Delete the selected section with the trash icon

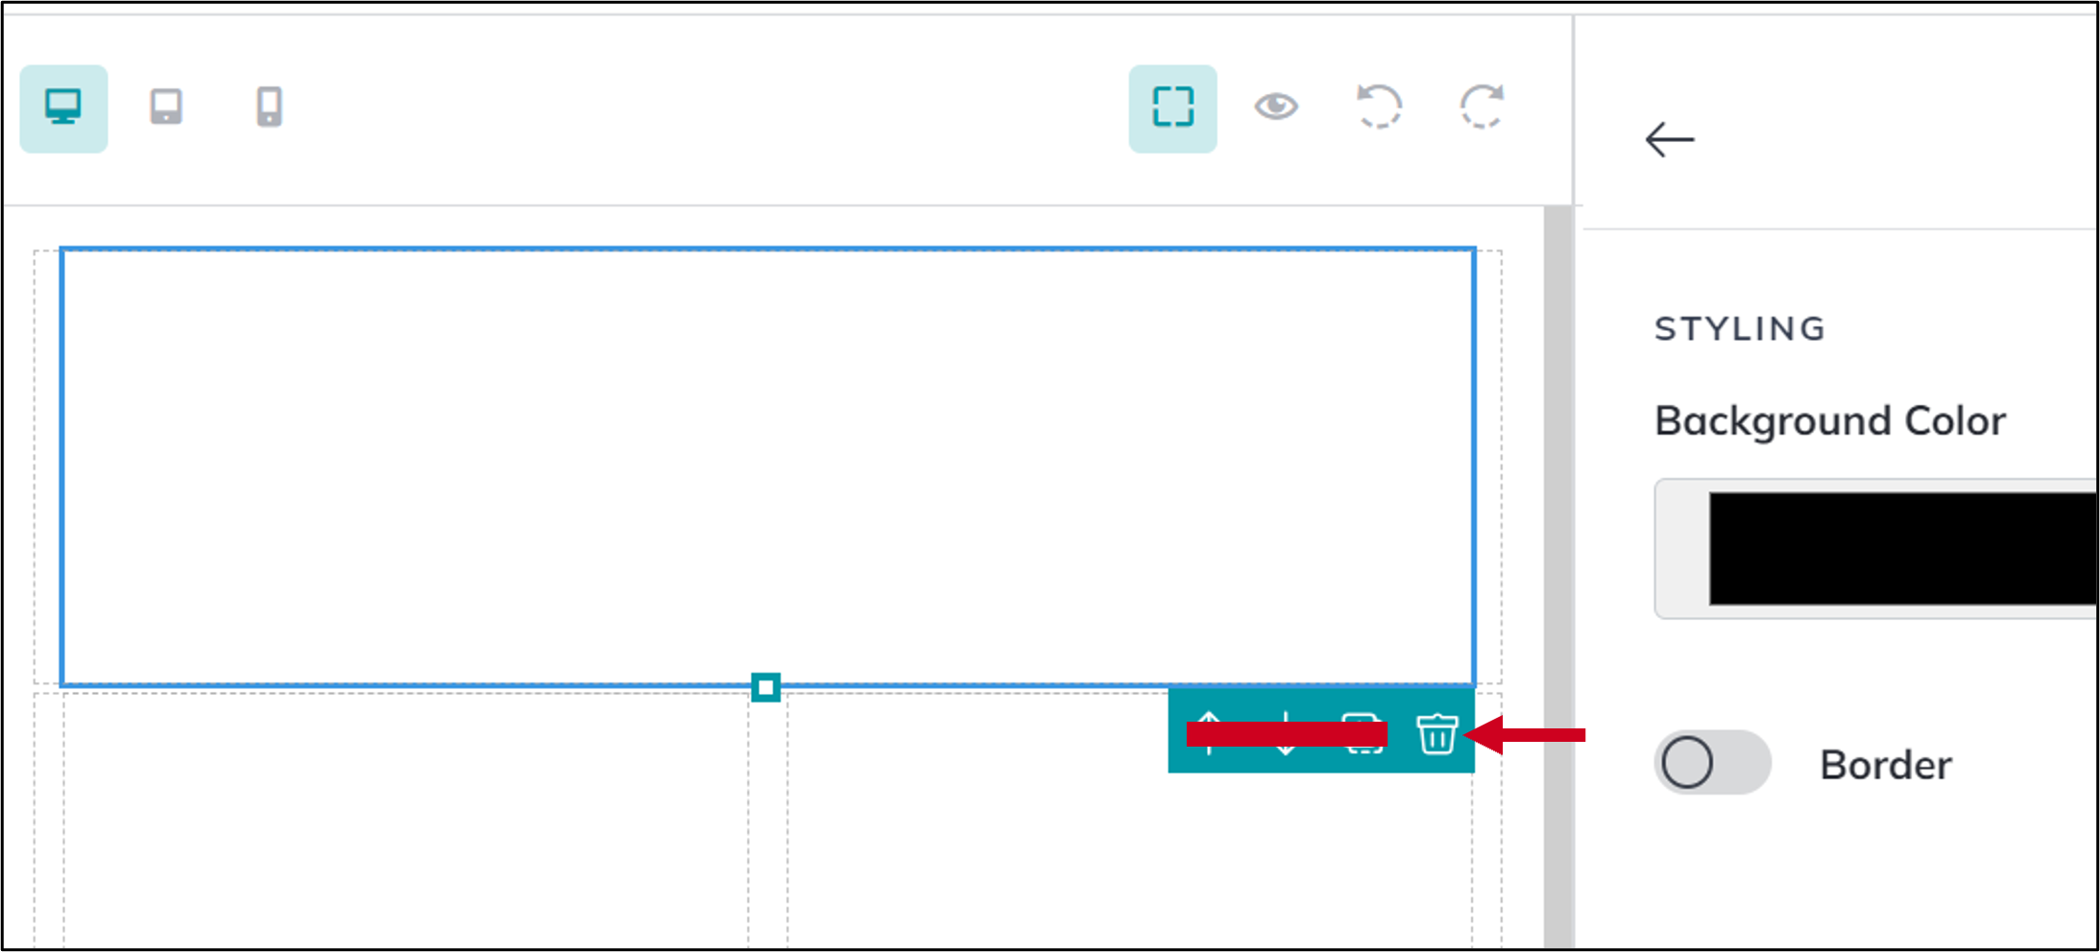point(1436,735)
